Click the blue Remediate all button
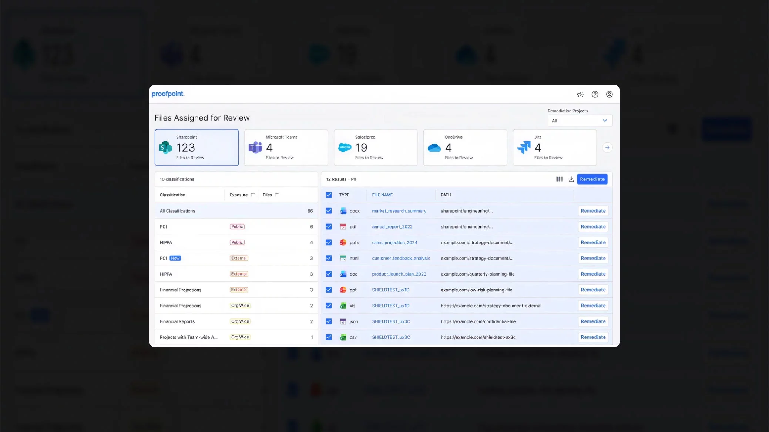Screen dimensions: 769x432 click(592, 179)
